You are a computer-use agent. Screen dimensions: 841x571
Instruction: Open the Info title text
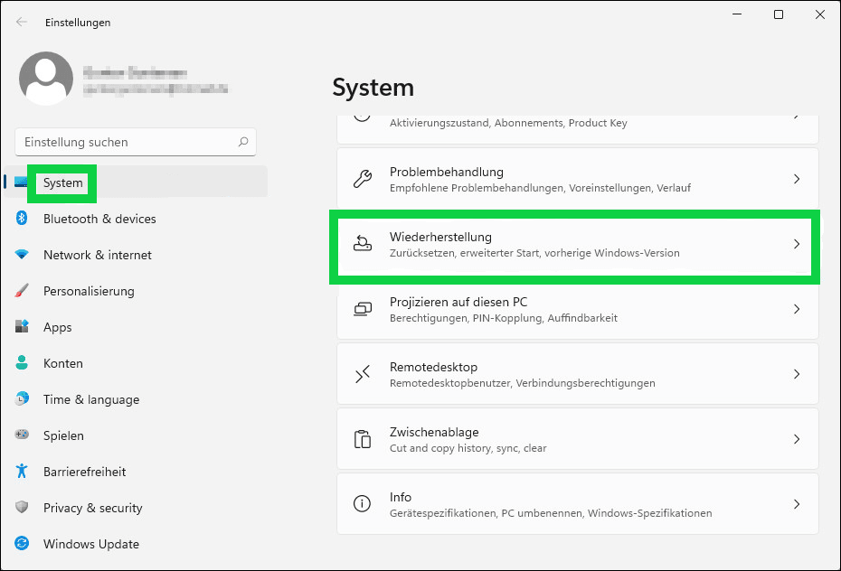pyautogui.click(x=400, y=497)
